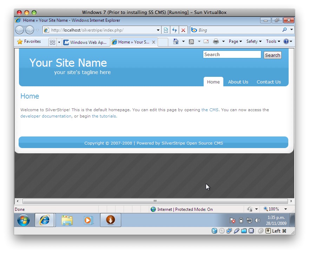Open the About Us navigation tab
This screenshot has width=309, height=254.
238,82
